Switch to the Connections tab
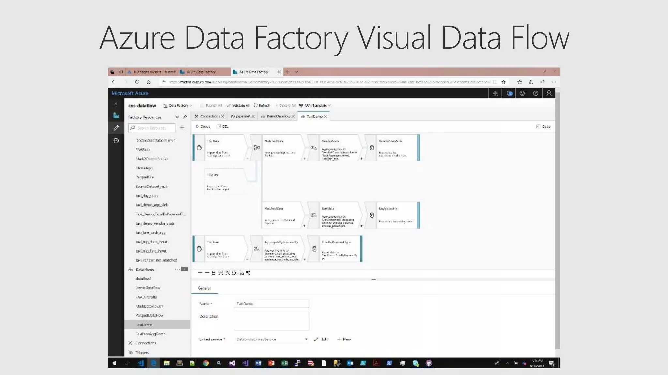This screenshot has width=668, height=375. point(209,116)
